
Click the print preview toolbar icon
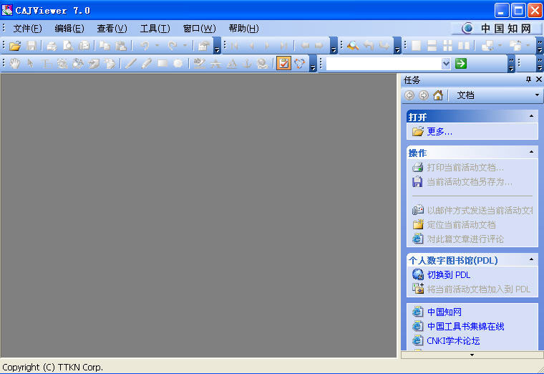(x=68, y=45)
